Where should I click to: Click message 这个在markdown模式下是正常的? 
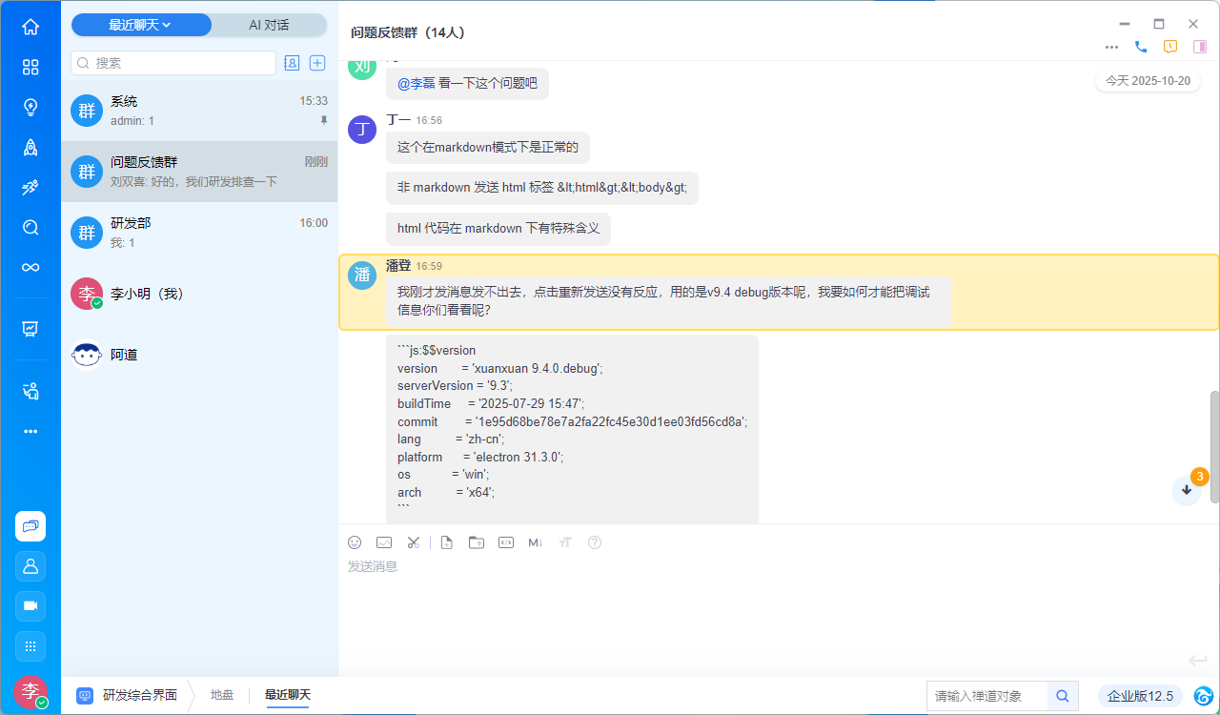488,148
